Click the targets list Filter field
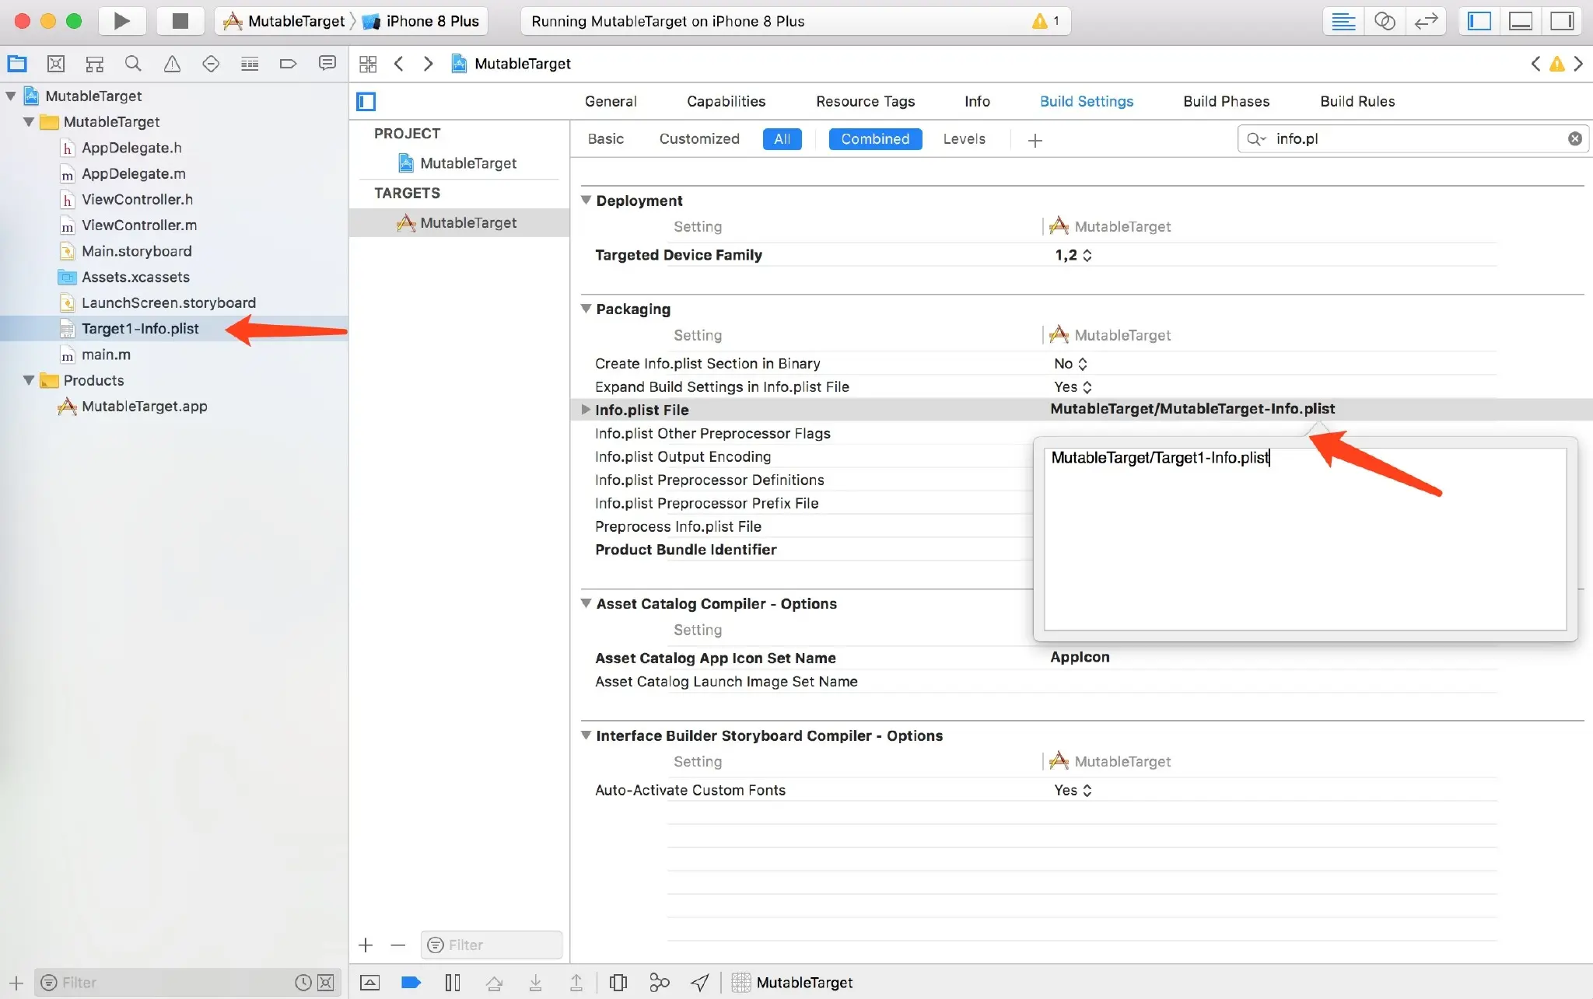This screenshot has height=999, width=1593. point(492,945)
